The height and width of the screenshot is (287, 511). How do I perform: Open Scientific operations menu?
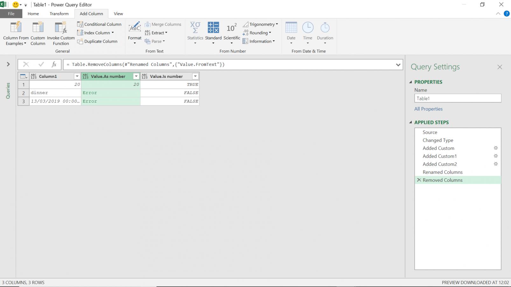[x=232, y=33]
